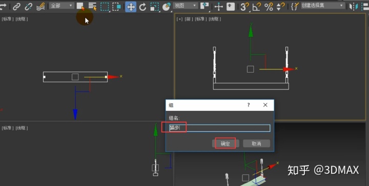369x186 pixels.
Task: Choose the Select Object tool
Action: point(80,6)
